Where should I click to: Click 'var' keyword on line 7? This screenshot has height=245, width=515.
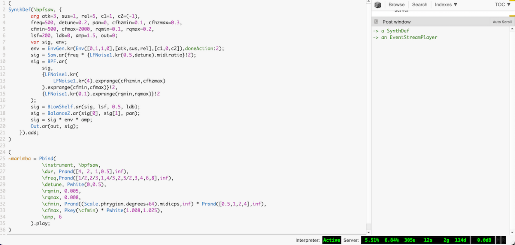tap(35, 42)
